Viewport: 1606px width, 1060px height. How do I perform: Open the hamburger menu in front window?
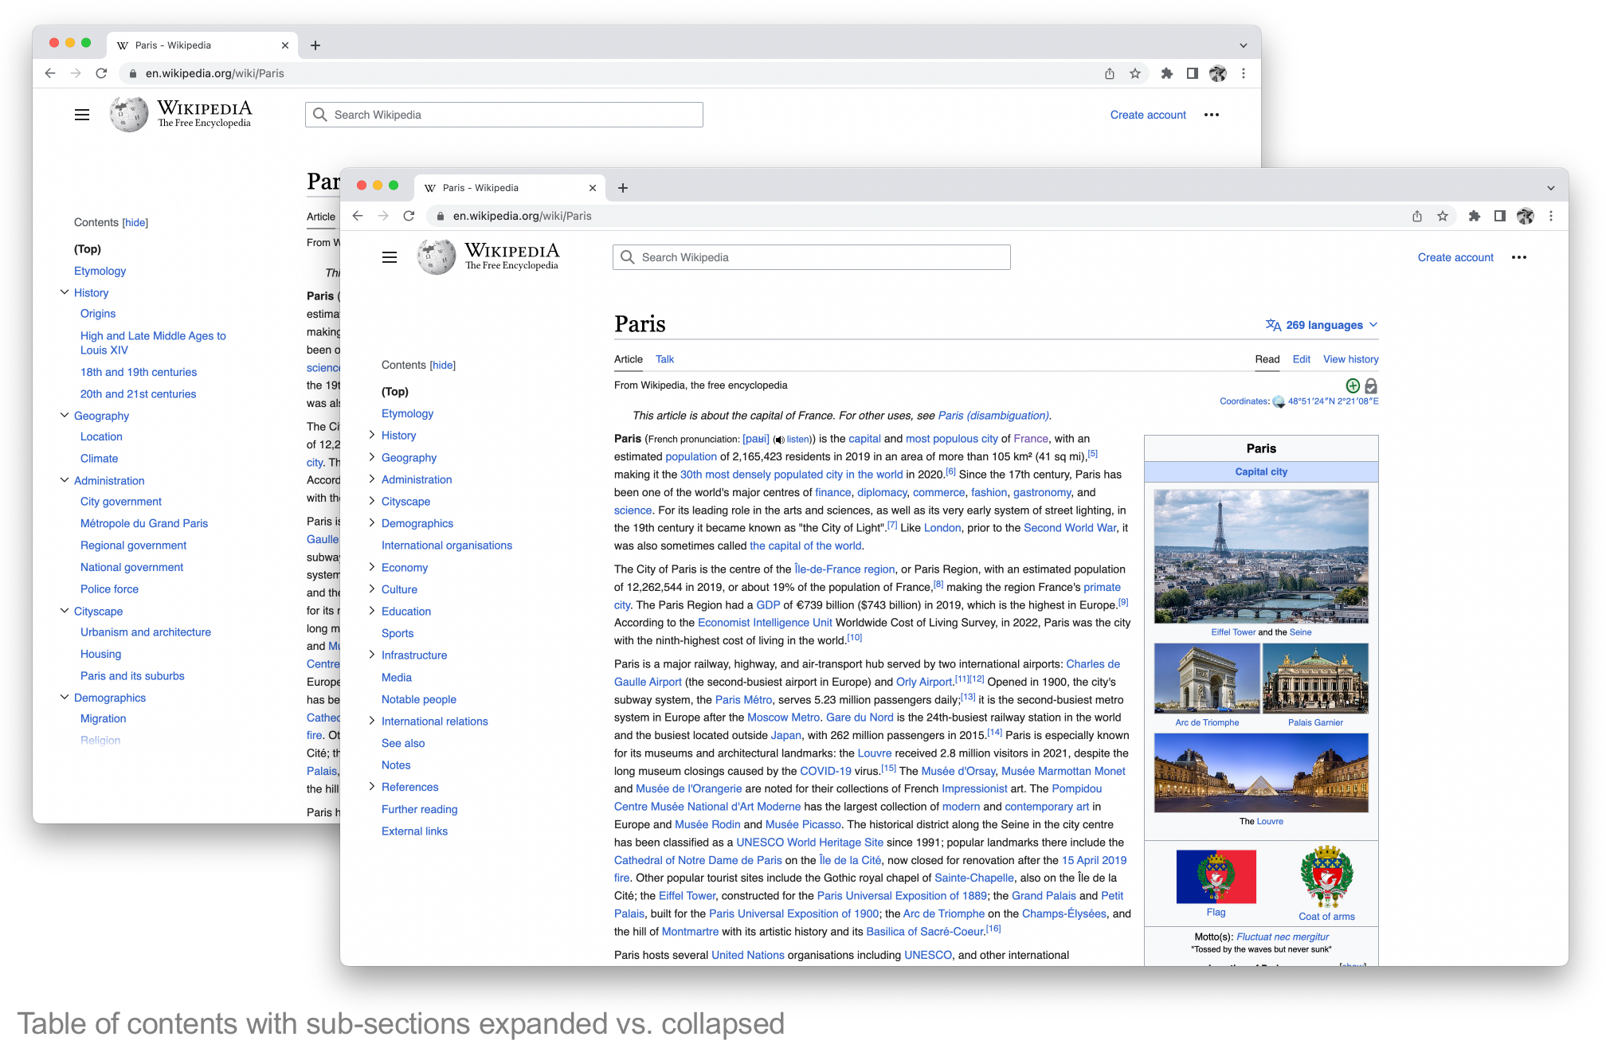coord(390,257)
